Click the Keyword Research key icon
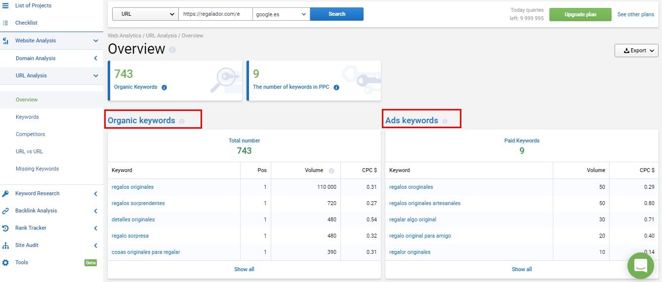 point(5,193)
